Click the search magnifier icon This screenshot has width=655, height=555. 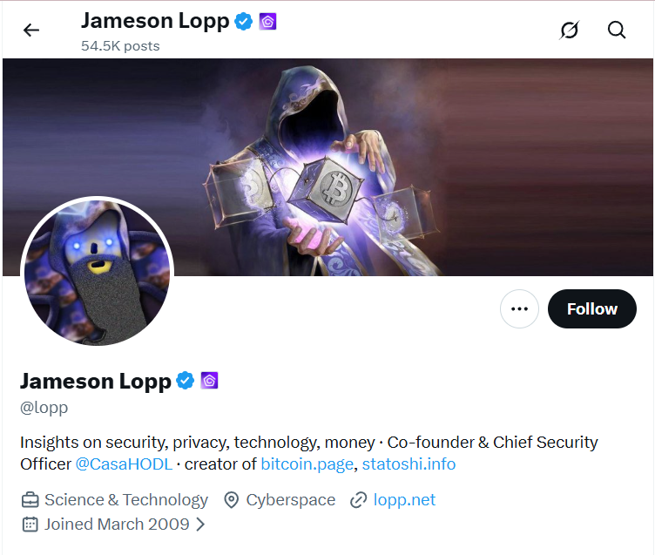tap(617, 30)
